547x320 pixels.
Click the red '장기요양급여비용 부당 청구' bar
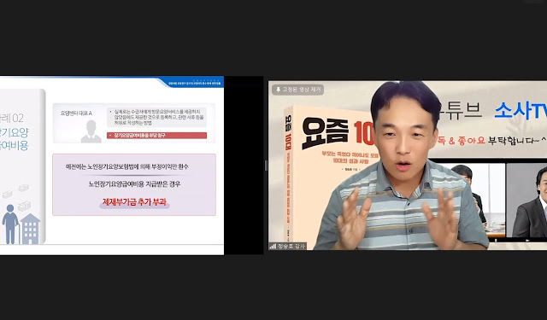(x=156, y=136)
